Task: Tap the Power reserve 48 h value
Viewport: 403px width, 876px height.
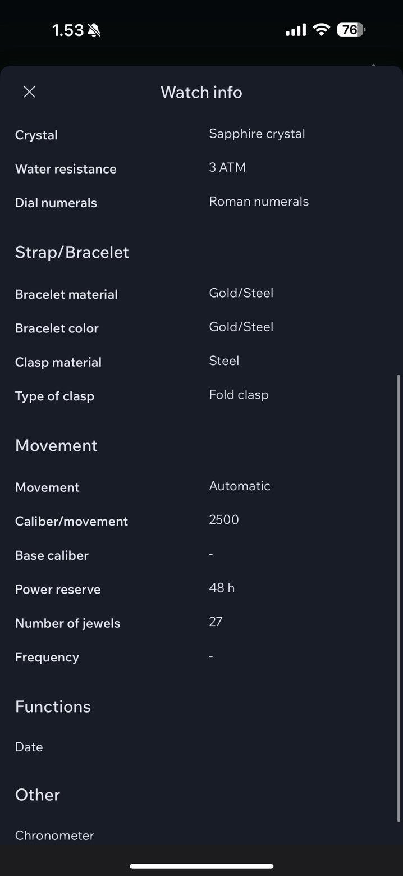Action: pos(222,588)
